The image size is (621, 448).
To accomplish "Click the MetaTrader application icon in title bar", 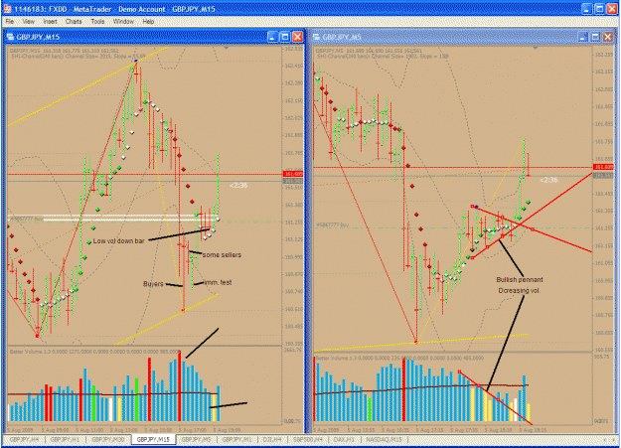I will (x=7, y=9).
